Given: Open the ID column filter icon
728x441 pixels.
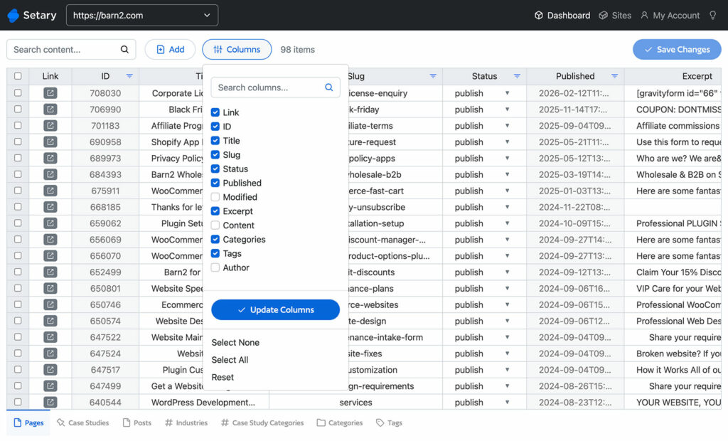Looking at the screenshot, I should (129, 76).
